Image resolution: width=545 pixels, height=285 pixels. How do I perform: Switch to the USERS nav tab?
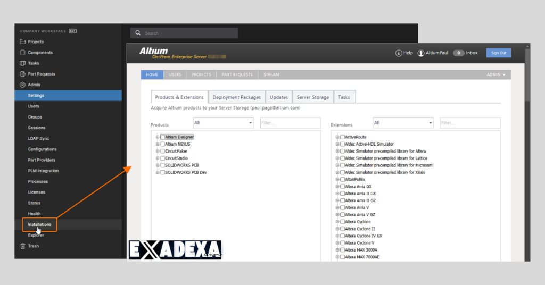tap(175, 74)
